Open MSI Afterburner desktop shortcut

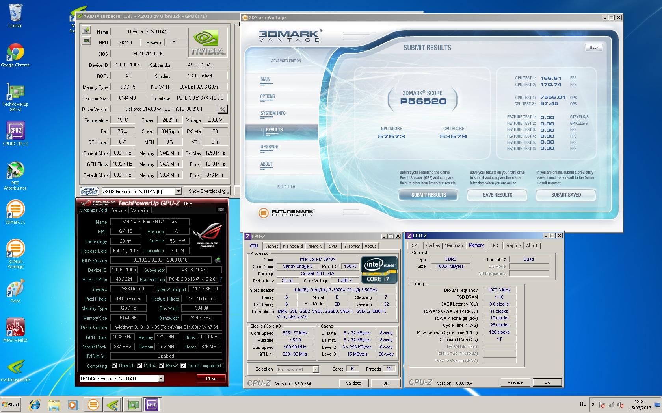pos(15,175)
